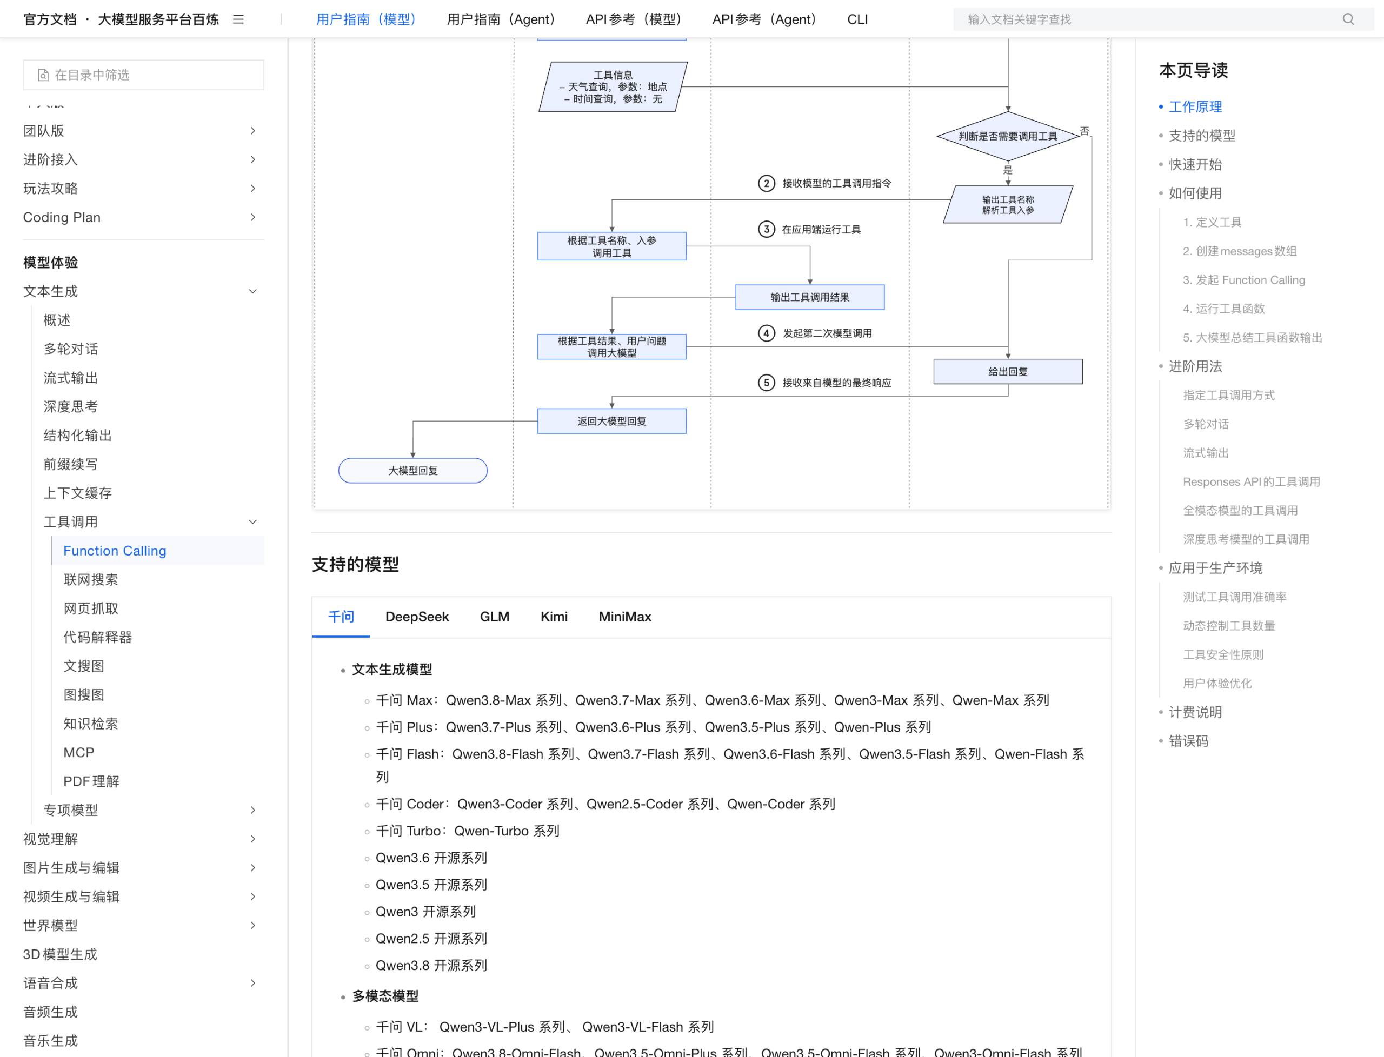
Task: Jump to 错误码 in page guide
Action: coord(1188,741)
